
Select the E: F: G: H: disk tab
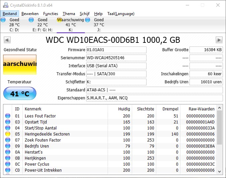[x=42, y=25]
